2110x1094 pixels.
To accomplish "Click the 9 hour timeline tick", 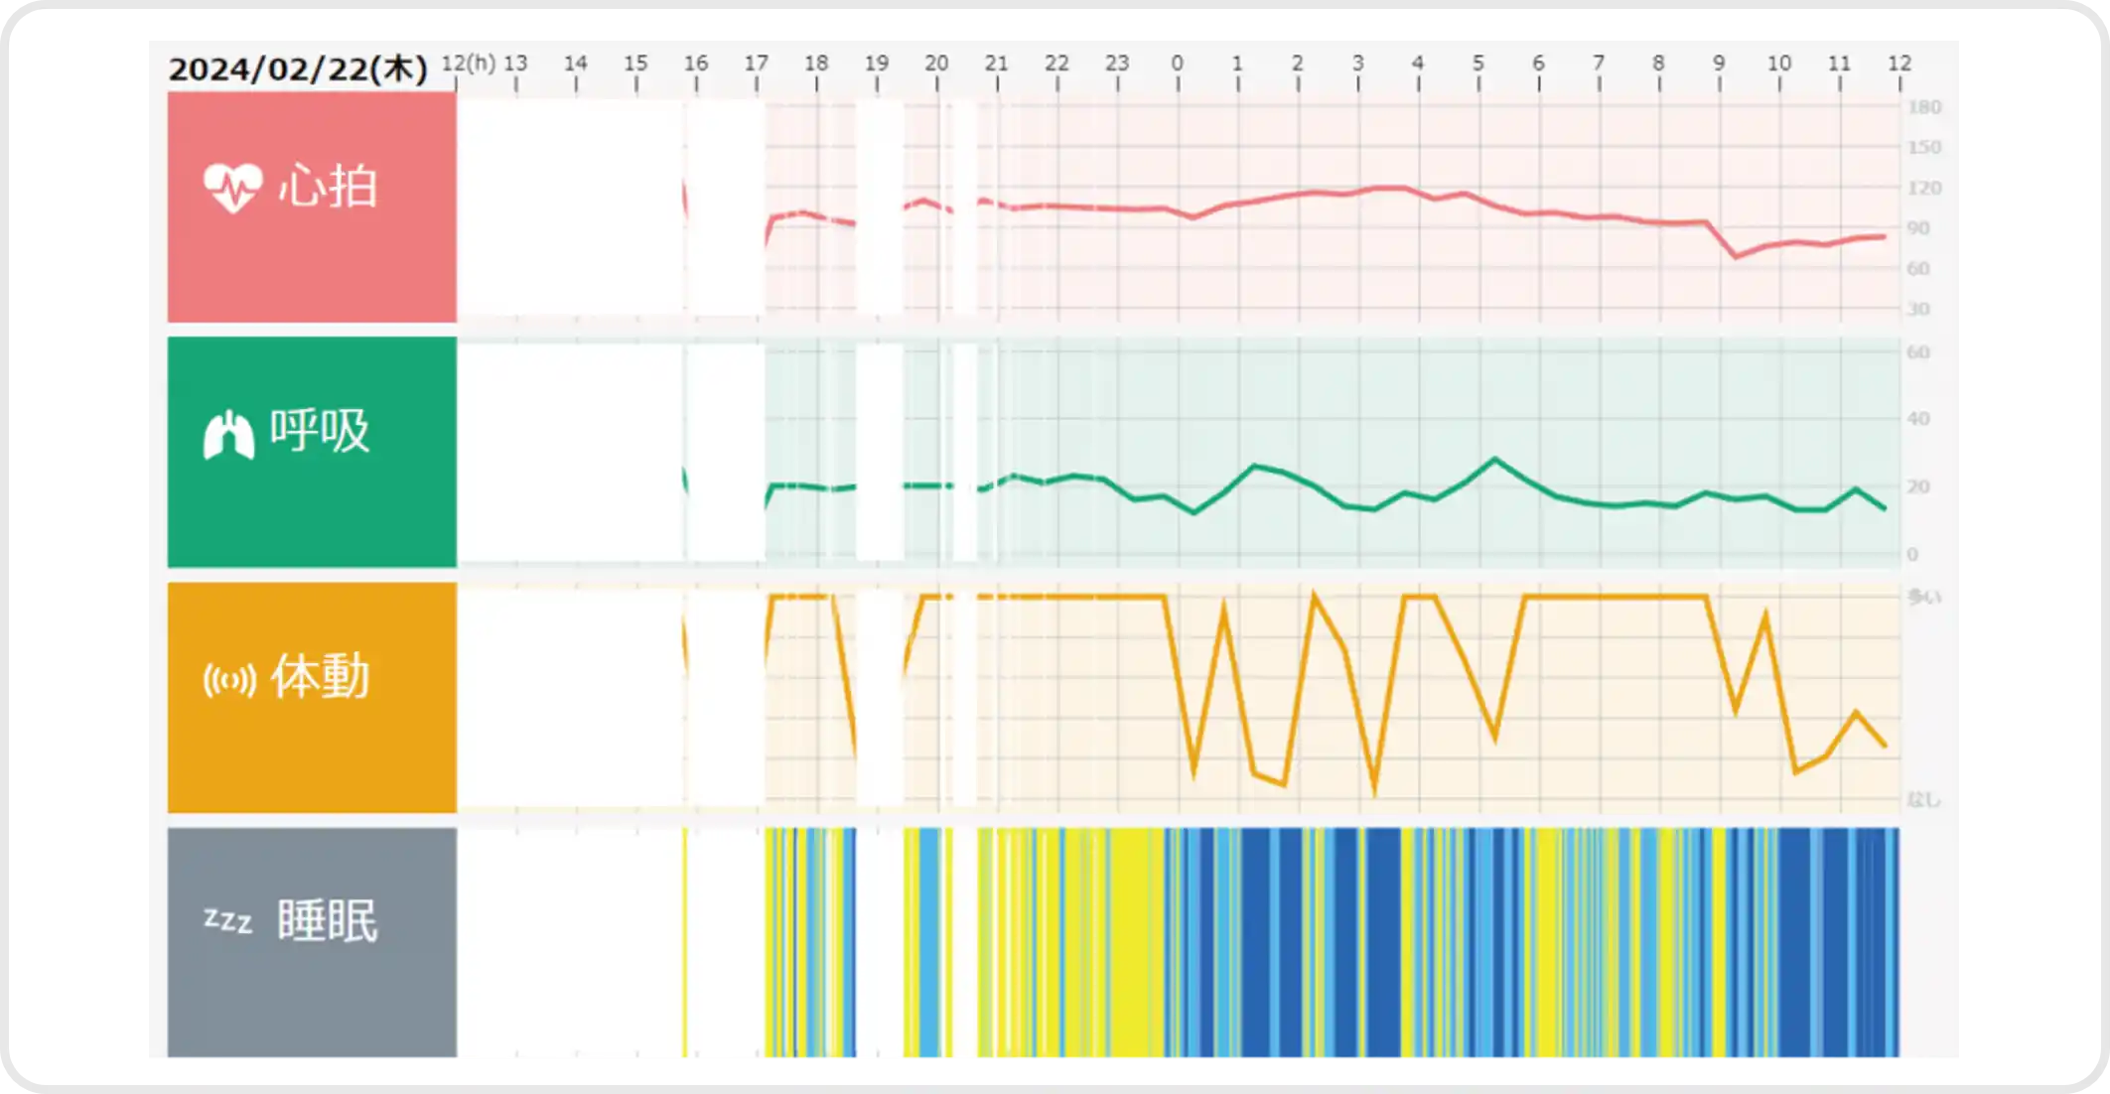I will click(1718, 64).
